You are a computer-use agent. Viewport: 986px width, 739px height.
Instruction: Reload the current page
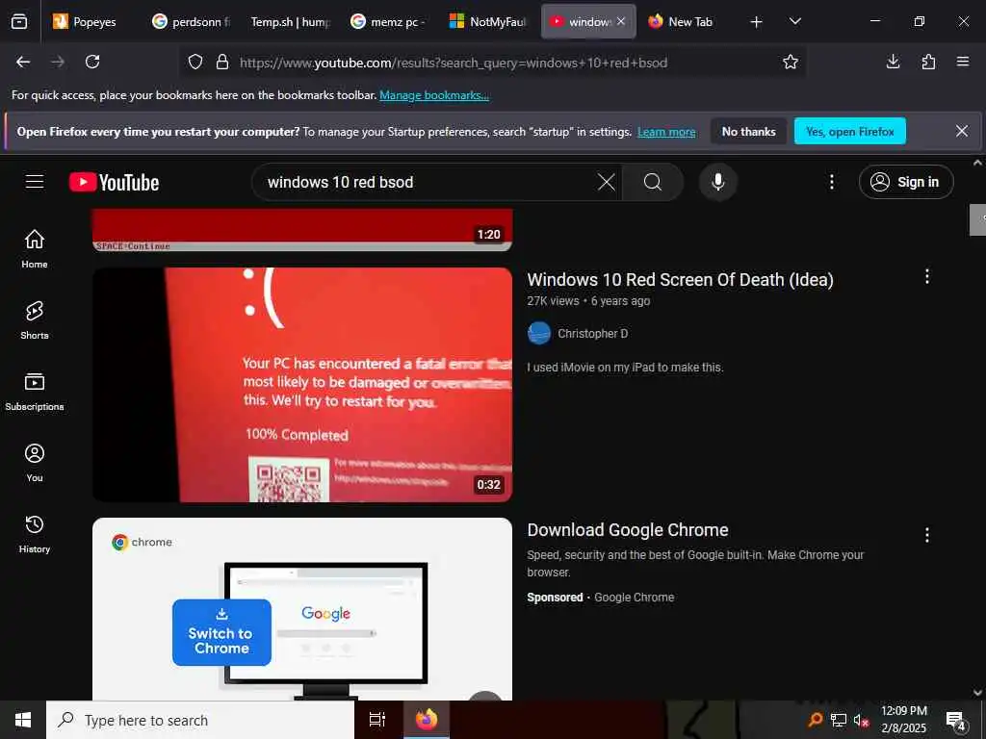(92, 62)
